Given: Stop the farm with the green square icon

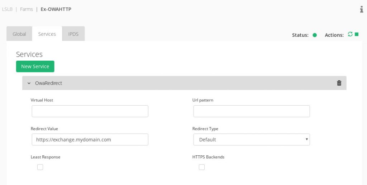Looking at the screenshot, I should point(357,34).
